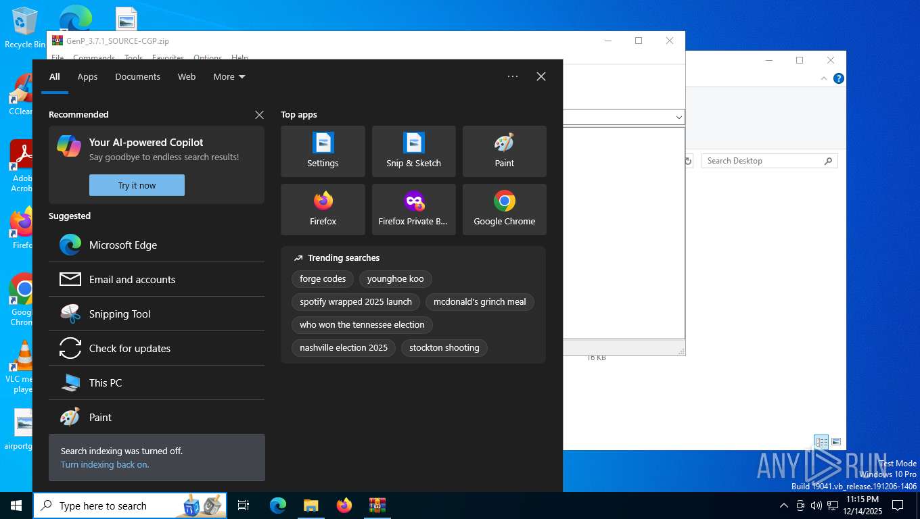Open the network tray icon
920x519 pixels.
(x=831, y=505)
